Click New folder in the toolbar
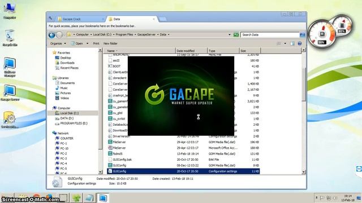 [110, 43]
